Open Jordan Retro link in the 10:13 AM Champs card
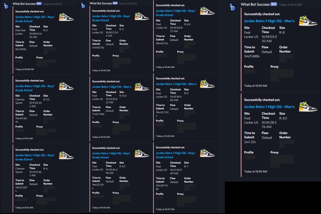The image size is (321, 214). (35, 157)
